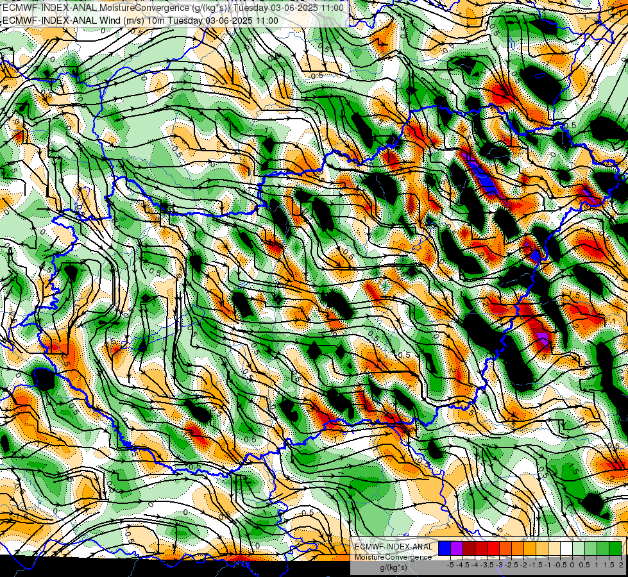This screenshot has height=577, width=628.
Task: Click the white legend swatch (-0.5 to 0)
Action: (x=566, y=548)
